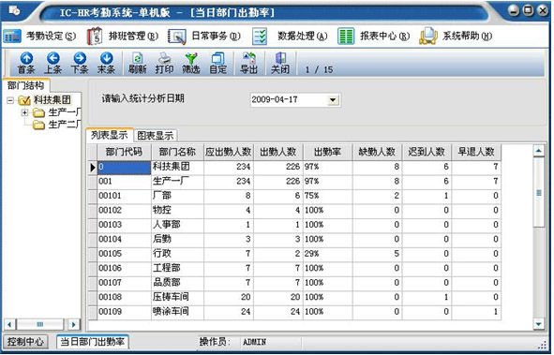Go to next record with 下条

80,63
